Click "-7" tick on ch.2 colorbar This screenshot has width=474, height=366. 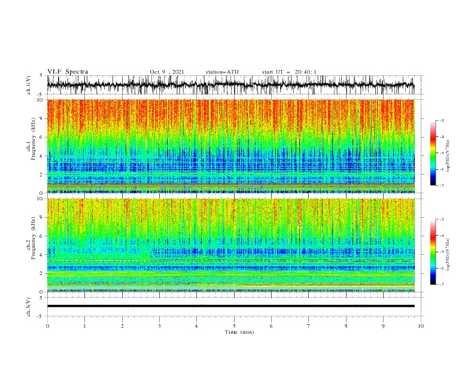[x=442, y=285]
